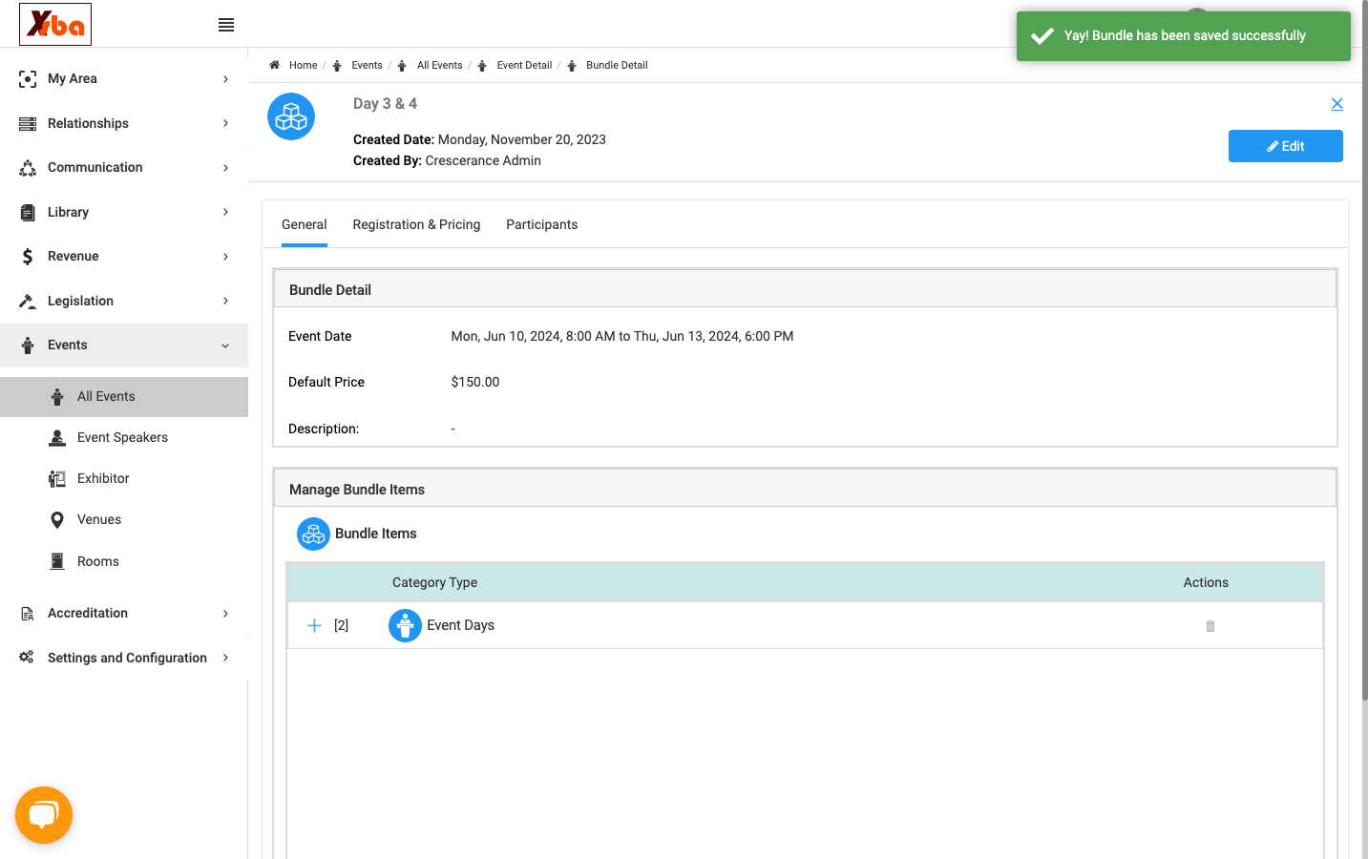Toggle the hamburger sidebar menu
Image resolution: width=1368 pixels, height=859 pixels.
point(226,25)
